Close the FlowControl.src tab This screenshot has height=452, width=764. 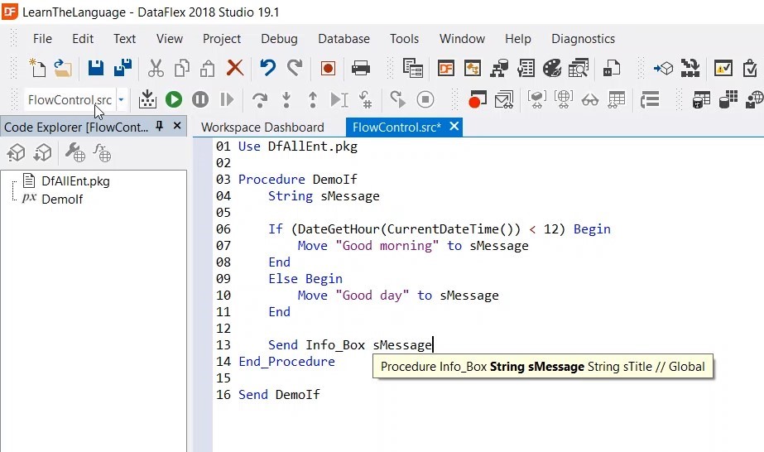(x=454, y=127)
